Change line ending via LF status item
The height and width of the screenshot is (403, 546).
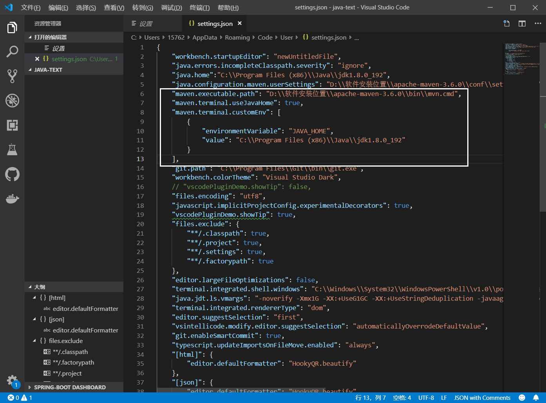click(x=444, y=398)
